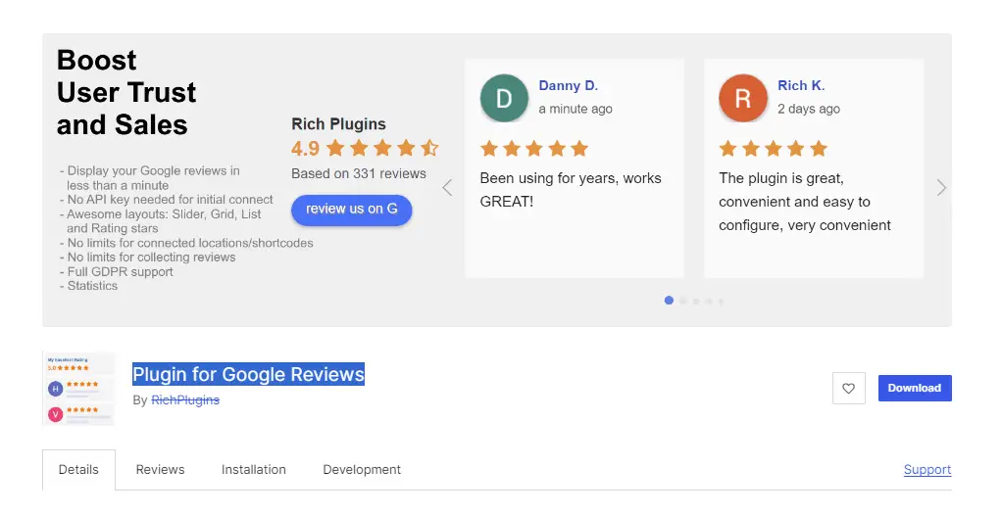This screenshot has width=1001, height=515.
Task: Click the heart favorite icon button
Action: tap(848, 388)
